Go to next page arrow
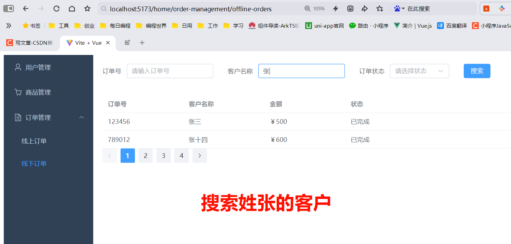 [x=200, y=156]
